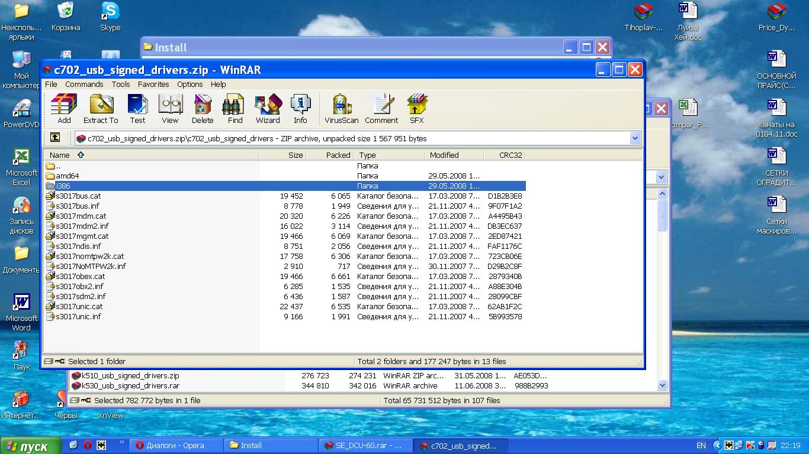Viewport: 809px width, 454px height.
Task: Run the Test archive tool
Action: tap(137, 109)
